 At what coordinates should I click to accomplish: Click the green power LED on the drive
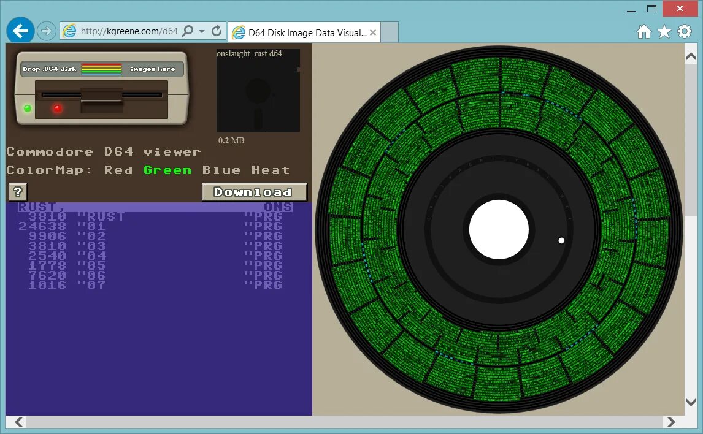point(26,108)
